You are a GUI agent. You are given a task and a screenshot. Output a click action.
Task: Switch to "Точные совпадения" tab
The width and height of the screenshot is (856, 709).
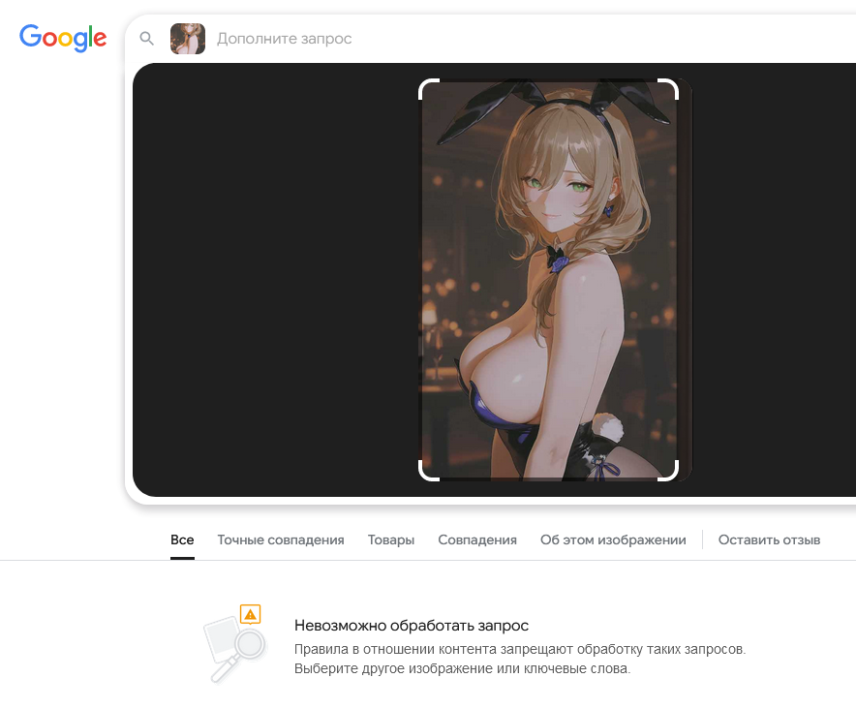click(x=281, y=539)
